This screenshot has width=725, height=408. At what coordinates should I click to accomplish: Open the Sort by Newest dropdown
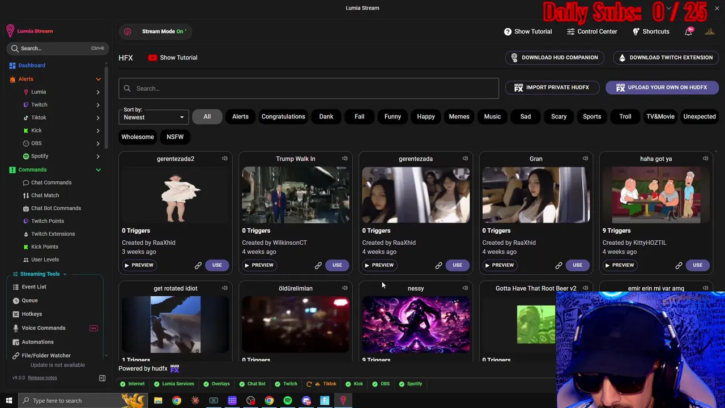coord(153,117)
